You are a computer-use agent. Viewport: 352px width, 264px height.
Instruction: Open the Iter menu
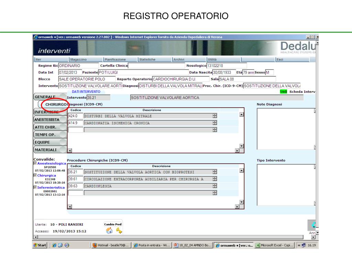click(52, 59)
